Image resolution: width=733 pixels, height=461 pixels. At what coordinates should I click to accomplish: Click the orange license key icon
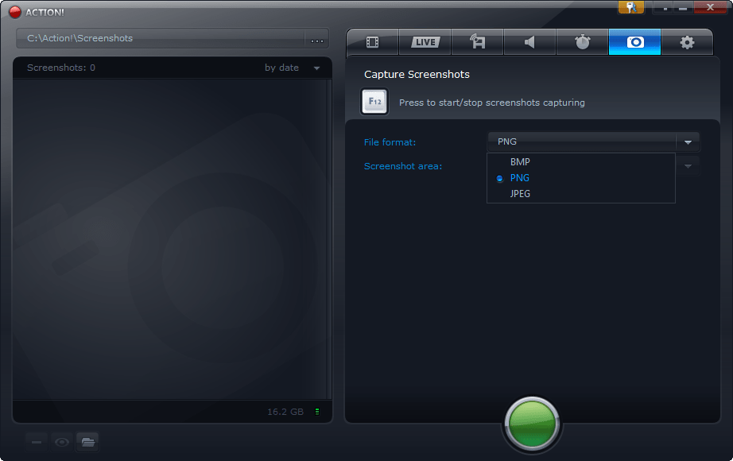coord(631,7)
